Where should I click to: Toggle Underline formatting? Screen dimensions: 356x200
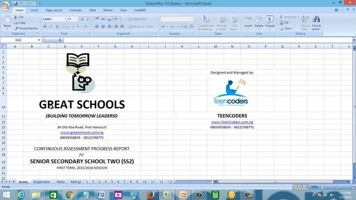pyautogui.click(x=57, y=27)
